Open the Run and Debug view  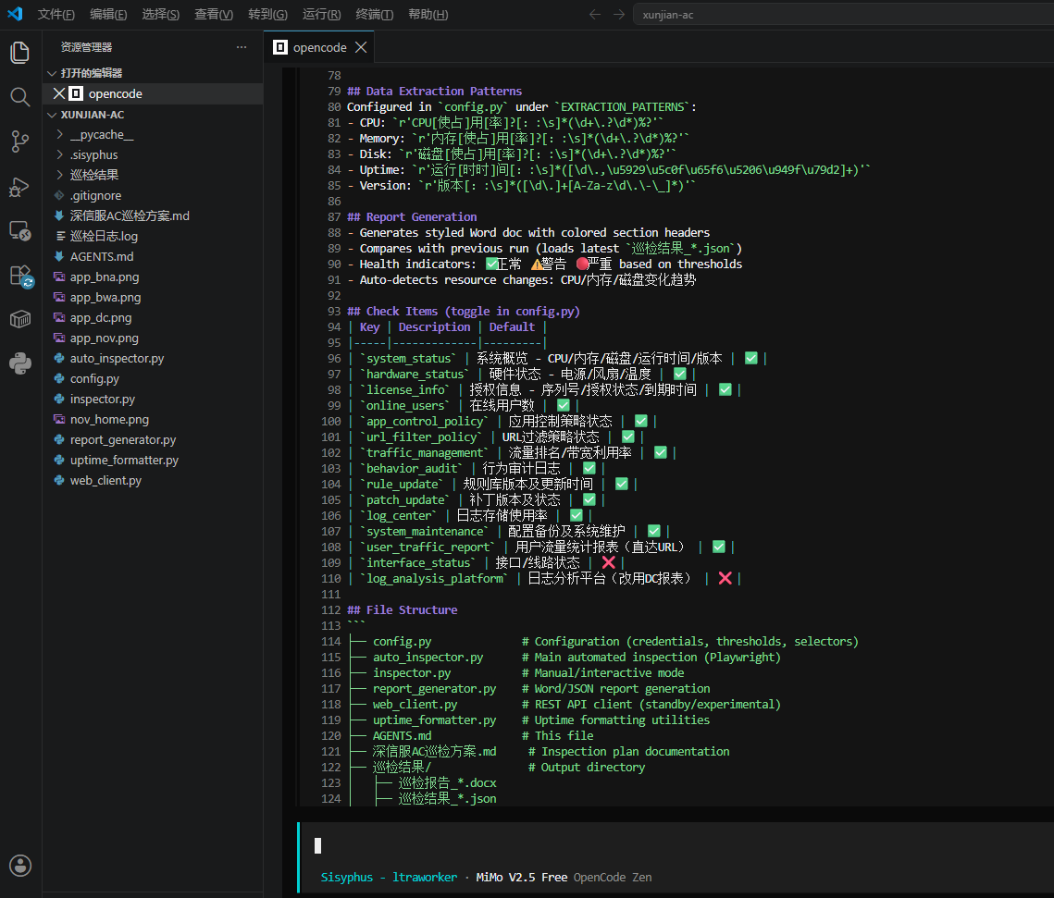20,187
